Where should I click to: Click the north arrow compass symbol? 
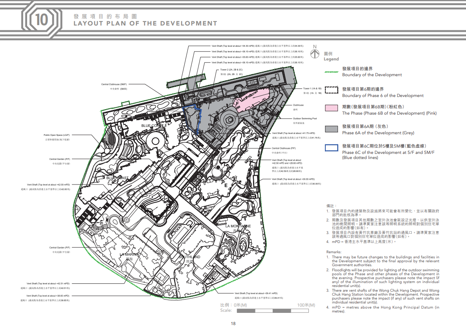[x=314, y=51]
